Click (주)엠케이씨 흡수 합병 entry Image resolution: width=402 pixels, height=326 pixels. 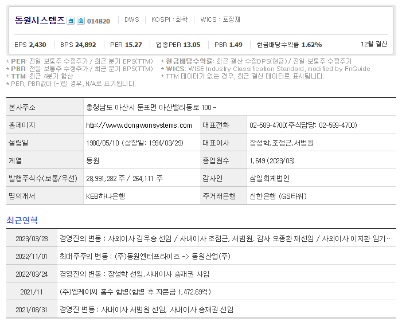tap(135, 292)
